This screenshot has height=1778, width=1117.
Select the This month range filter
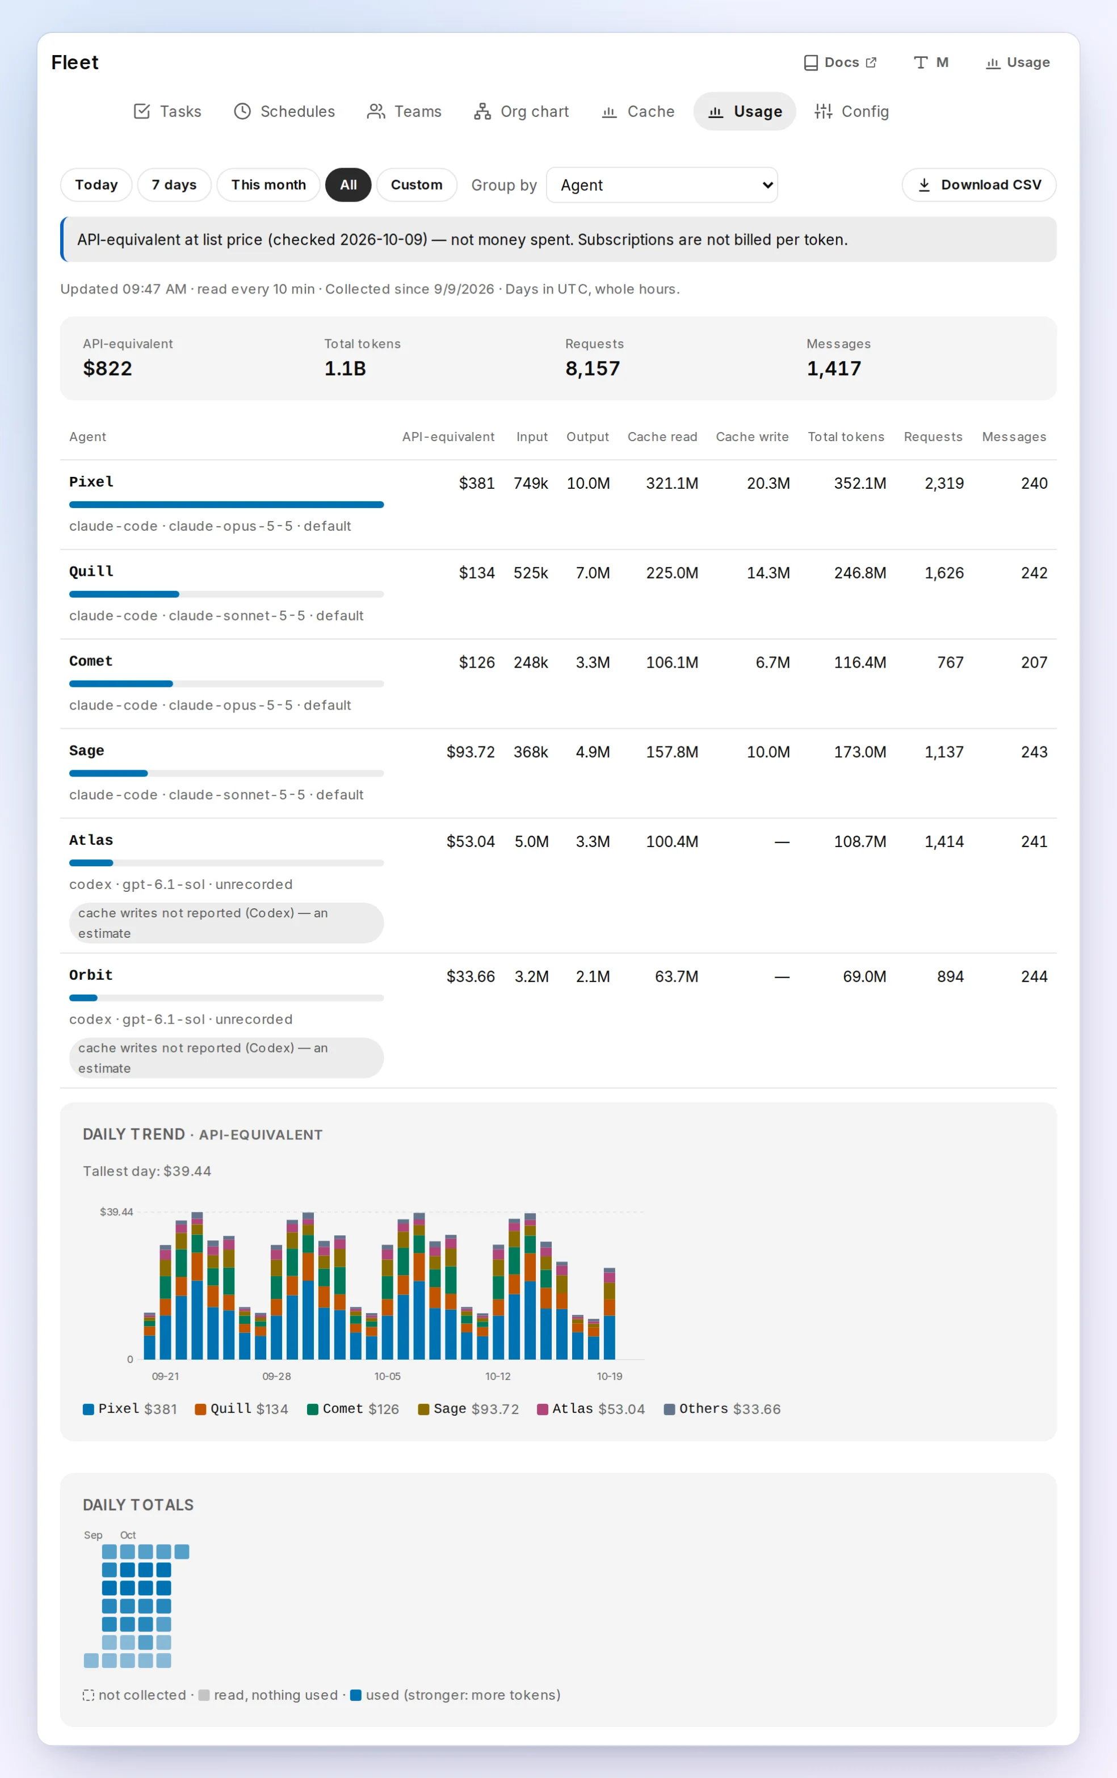pos(268,184)
